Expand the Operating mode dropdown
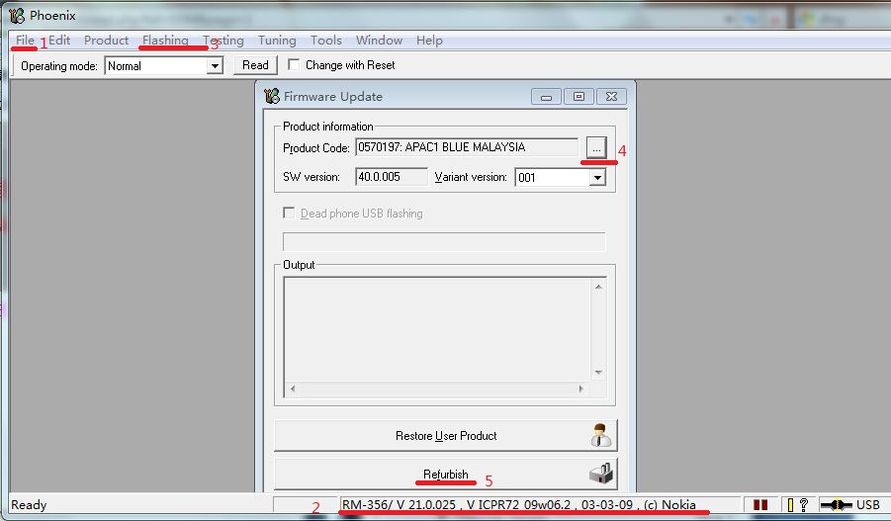The height and width of the screenshot is (521, 891). pos(215,66)
